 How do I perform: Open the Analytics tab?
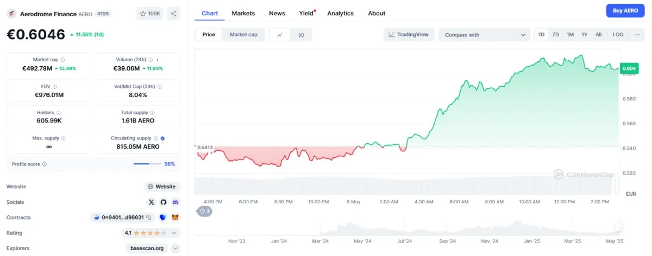click(340, 13)
